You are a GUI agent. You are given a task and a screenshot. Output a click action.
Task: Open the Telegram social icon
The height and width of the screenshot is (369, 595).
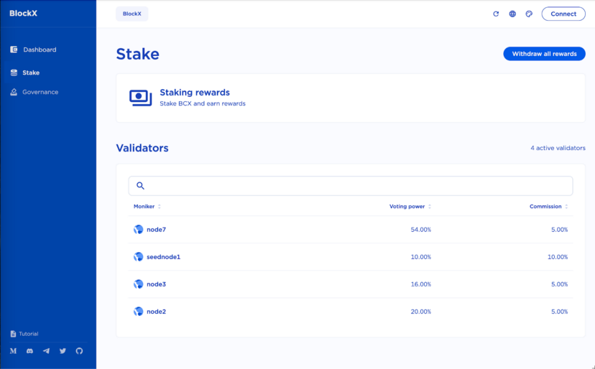pos(46,351)
